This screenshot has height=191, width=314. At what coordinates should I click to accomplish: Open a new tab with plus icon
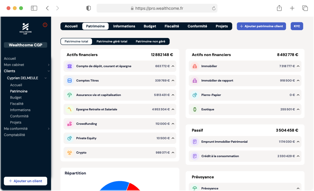coord(292,8)
